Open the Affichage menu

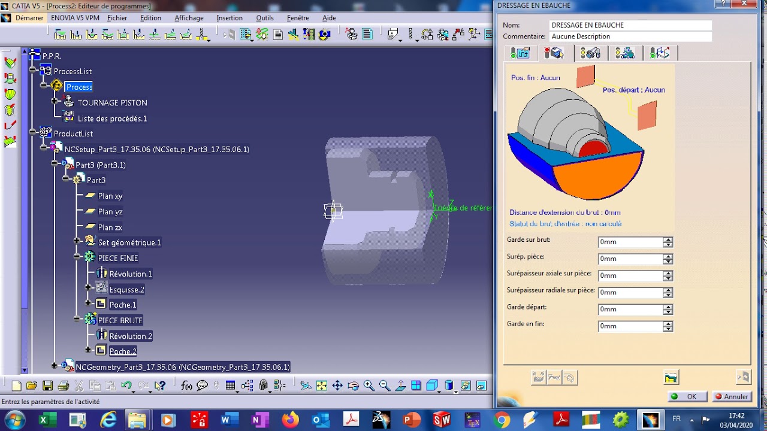[x=189, y=18]
